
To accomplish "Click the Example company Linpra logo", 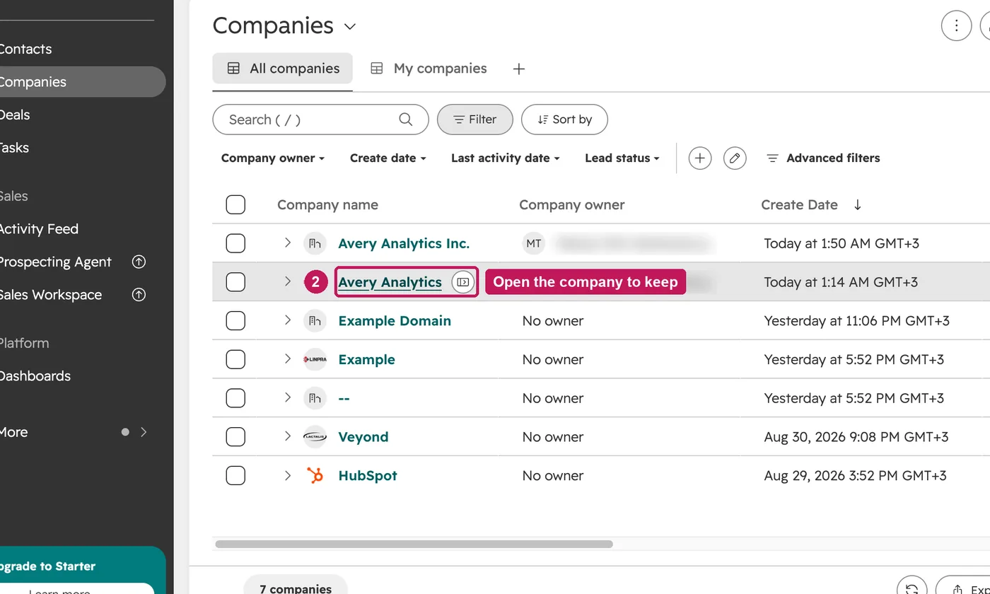I will (315, 359).
